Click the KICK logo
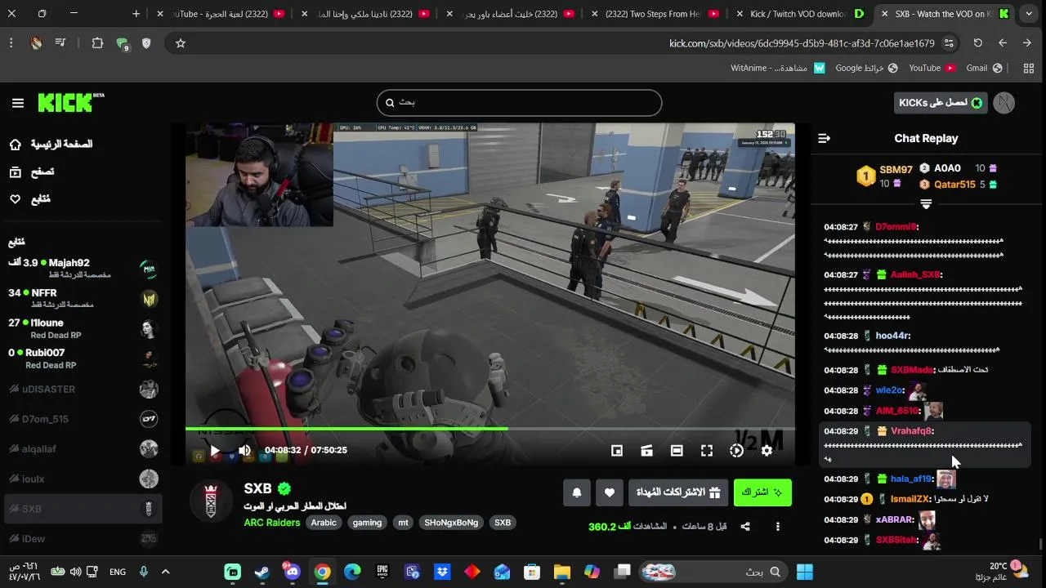Screen dimensions: 1046x588 click(x=71, y=102)
